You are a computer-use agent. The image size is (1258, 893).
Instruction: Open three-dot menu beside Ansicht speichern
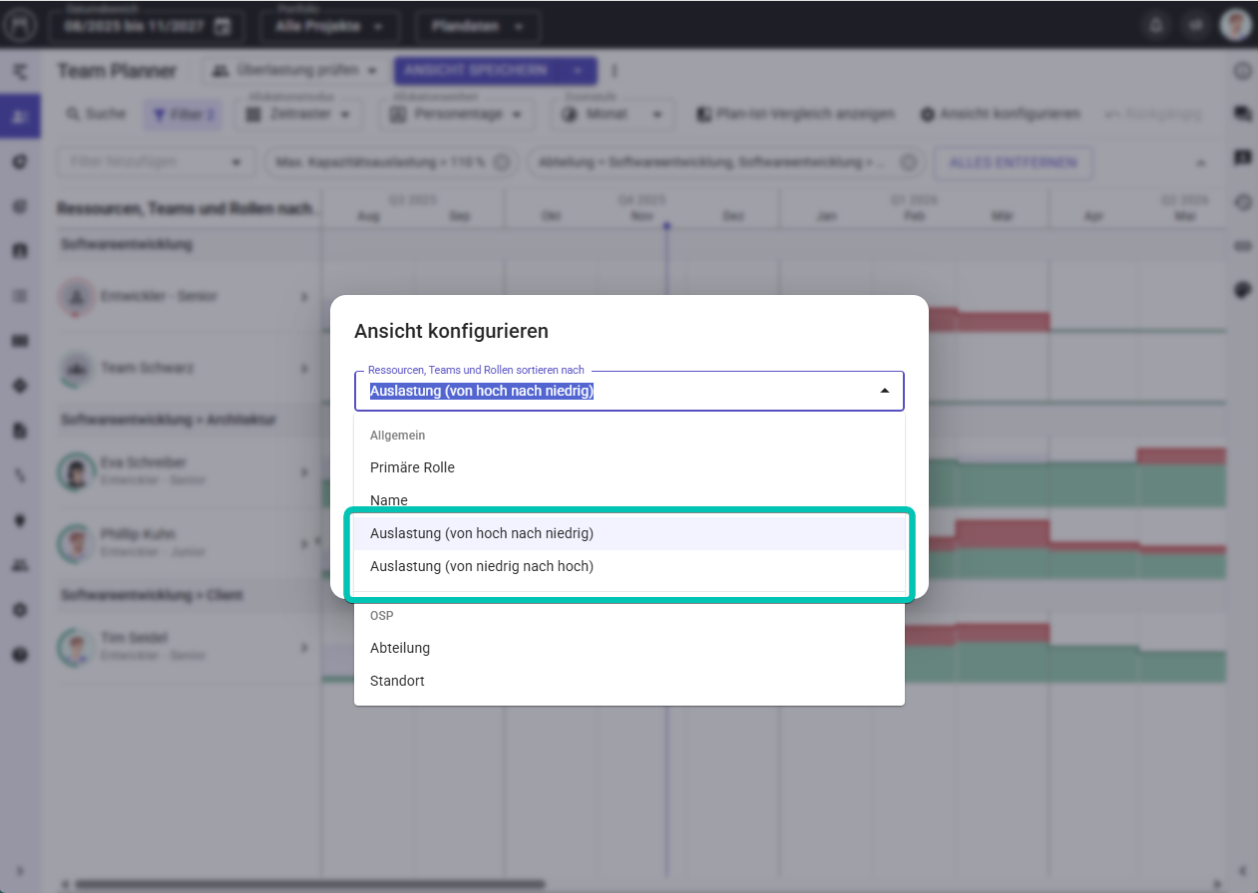tap(615, 71)
